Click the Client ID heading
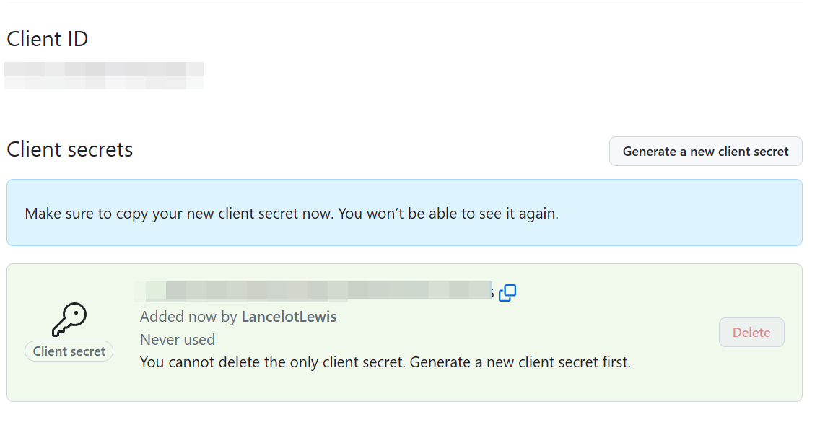The image size is (820, 438). [x=48, y=39]
